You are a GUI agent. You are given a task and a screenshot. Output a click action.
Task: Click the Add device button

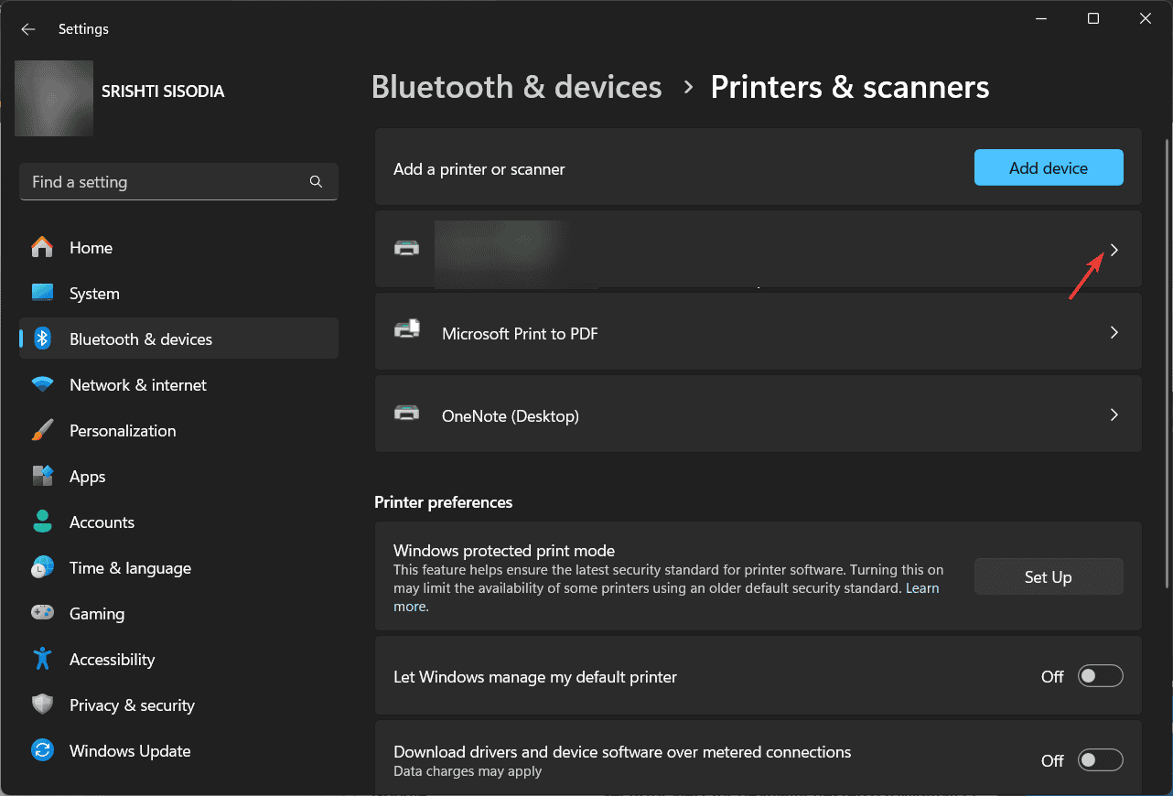[1049, 167]
